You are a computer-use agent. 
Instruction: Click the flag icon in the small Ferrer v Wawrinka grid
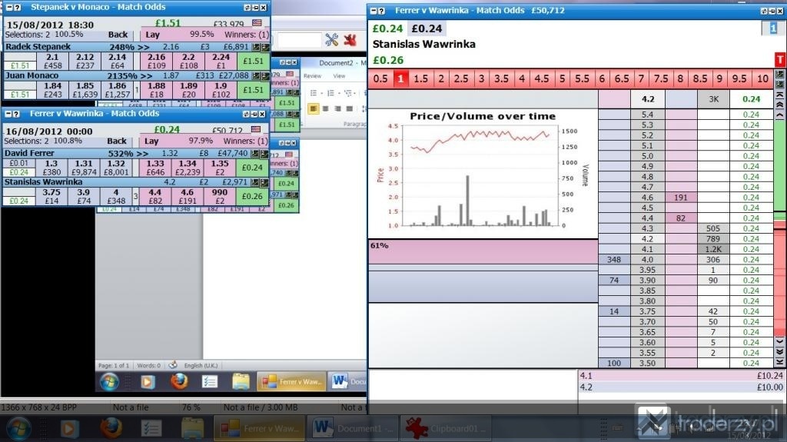tap(256, 130)
